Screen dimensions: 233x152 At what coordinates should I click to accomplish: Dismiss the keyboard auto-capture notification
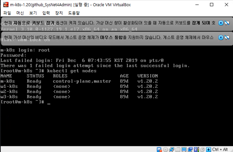pos(221,23)
